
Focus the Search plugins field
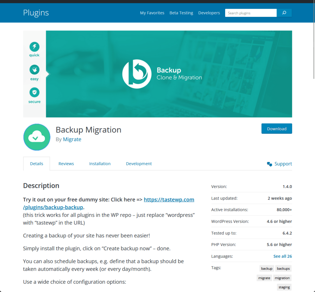[251, 13]
